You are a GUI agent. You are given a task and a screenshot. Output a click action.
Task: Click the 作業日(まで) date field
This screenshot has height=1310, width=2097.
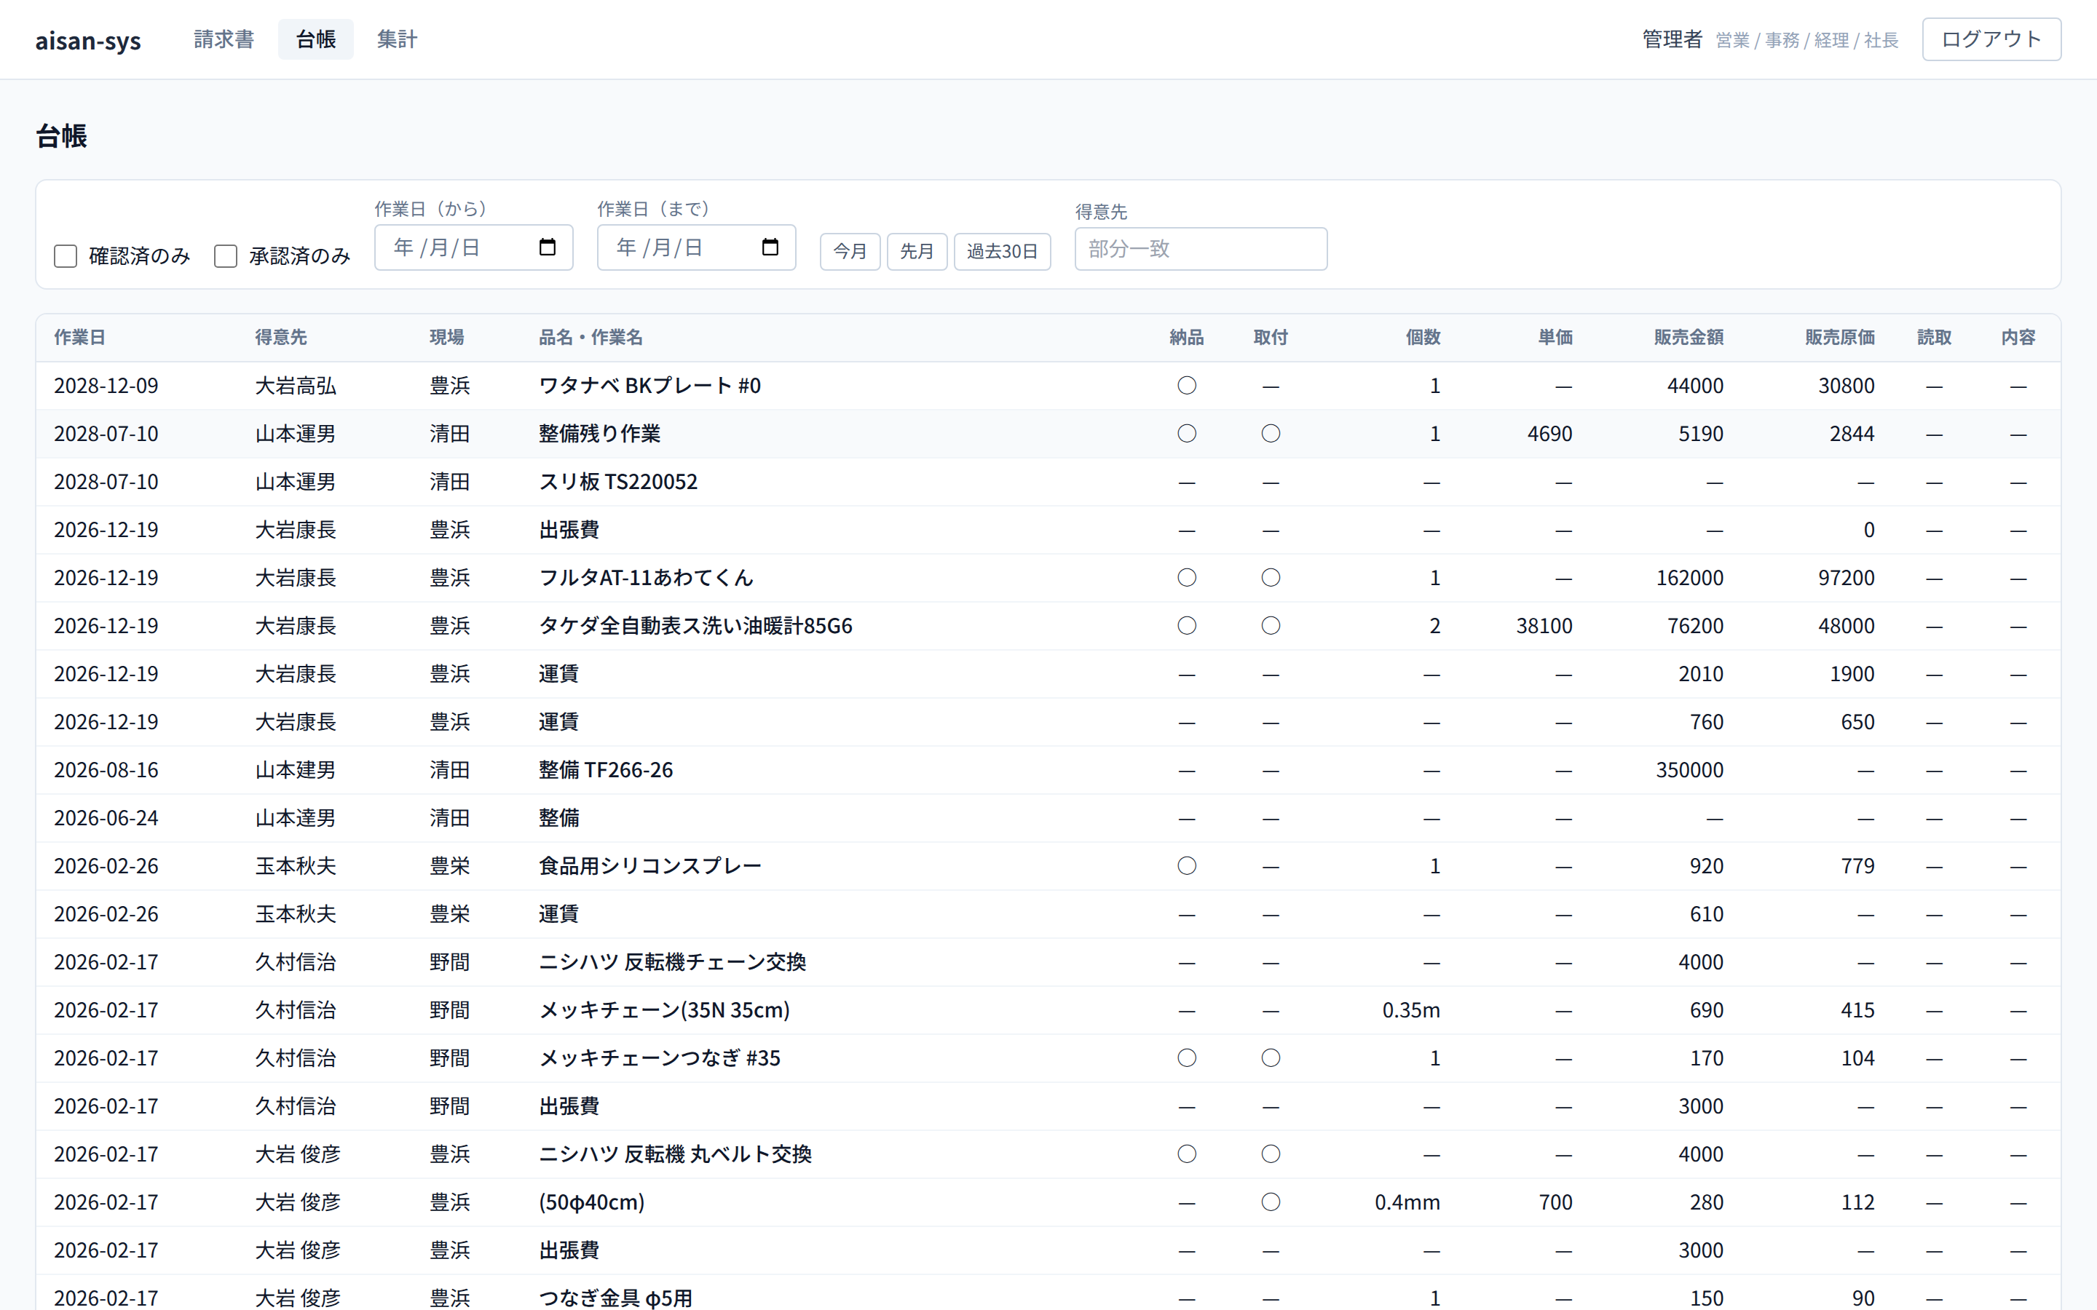point(696,247)
